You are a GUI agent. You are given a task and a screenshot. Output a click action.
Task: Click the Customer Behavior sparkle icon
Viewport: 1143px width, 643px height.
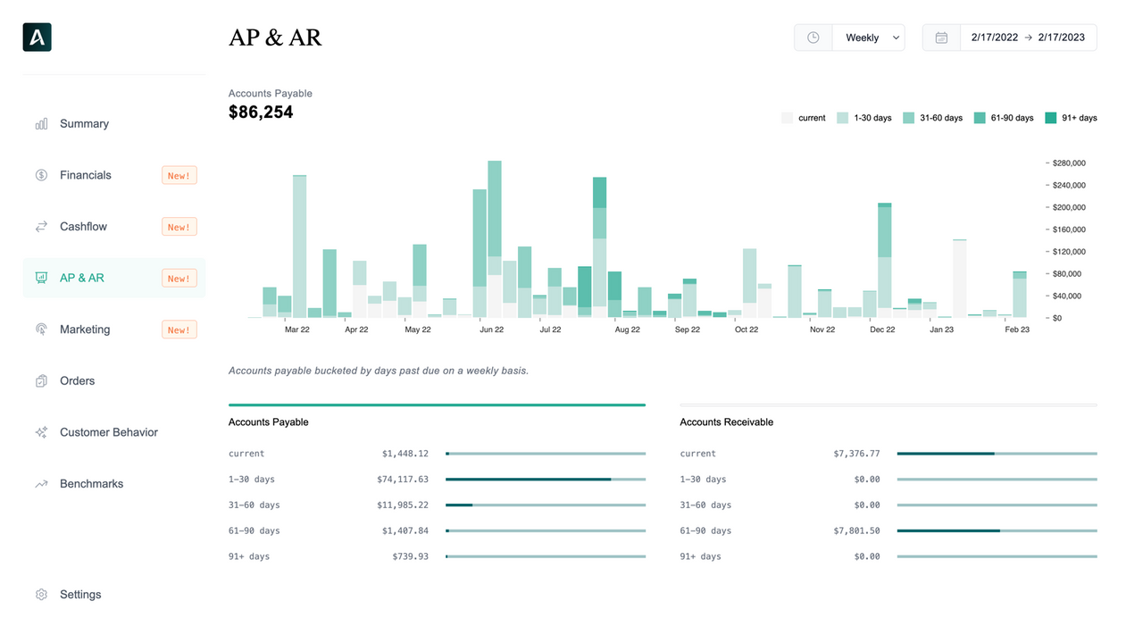(x=41, y=432)
